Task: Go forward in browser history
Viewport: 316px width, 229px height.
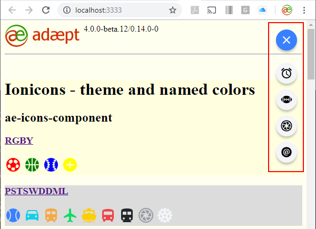Action: 29,10
